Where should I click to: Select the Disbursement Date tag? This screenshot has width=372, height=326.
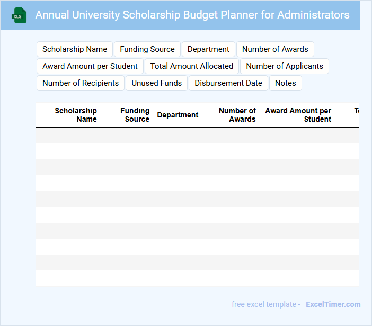(228, 83)
